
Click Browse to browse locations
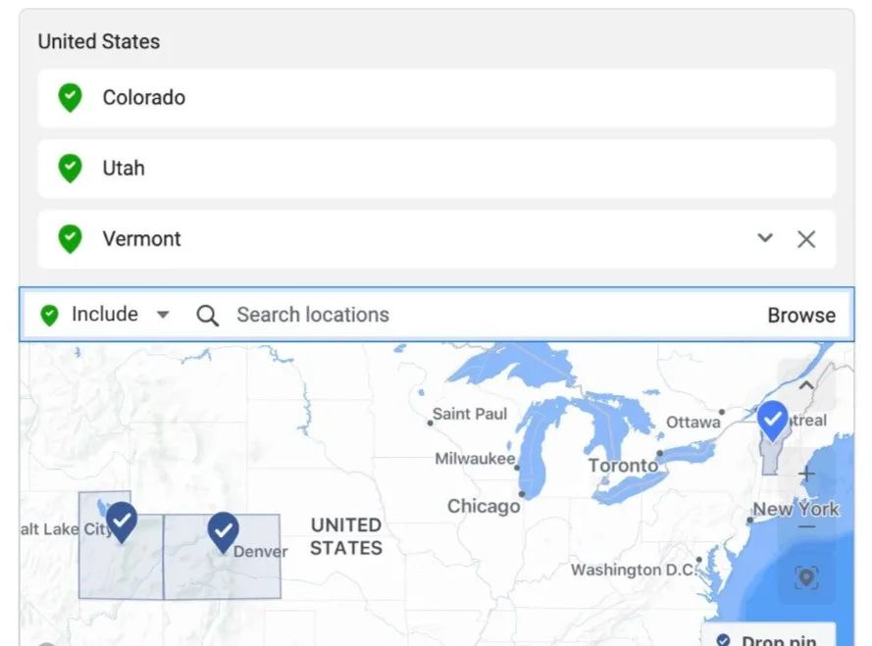[801, 316]
